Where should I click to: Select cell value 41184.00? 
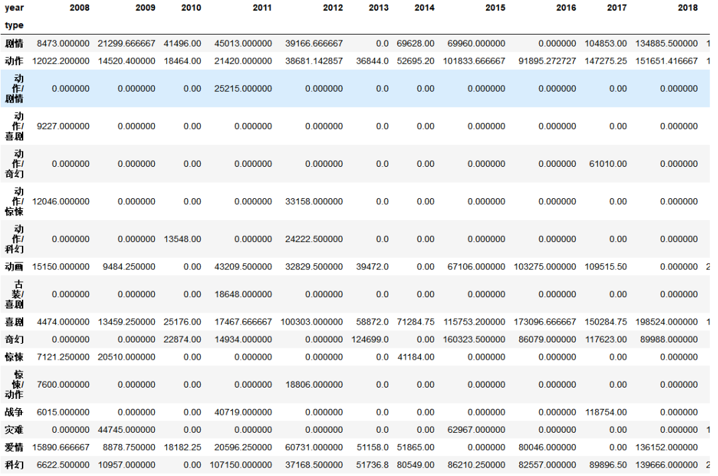[416, 357]
